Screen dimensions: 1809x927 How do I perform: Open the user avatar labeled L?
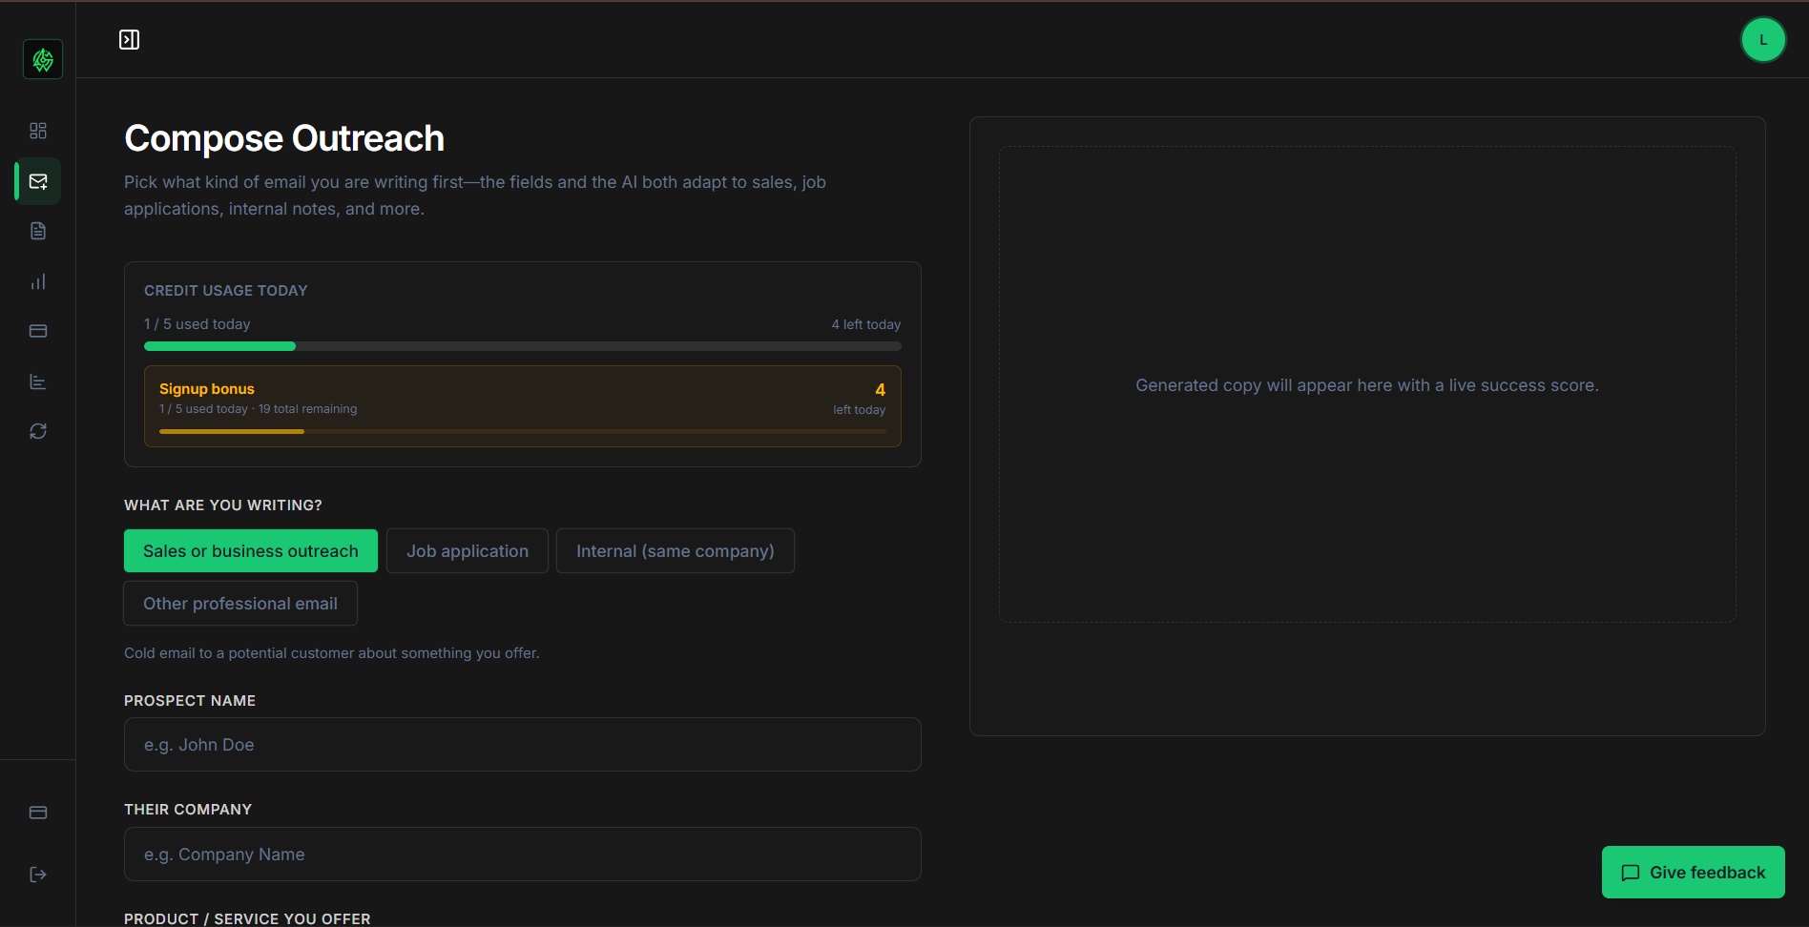click(x=1763, y=40)
